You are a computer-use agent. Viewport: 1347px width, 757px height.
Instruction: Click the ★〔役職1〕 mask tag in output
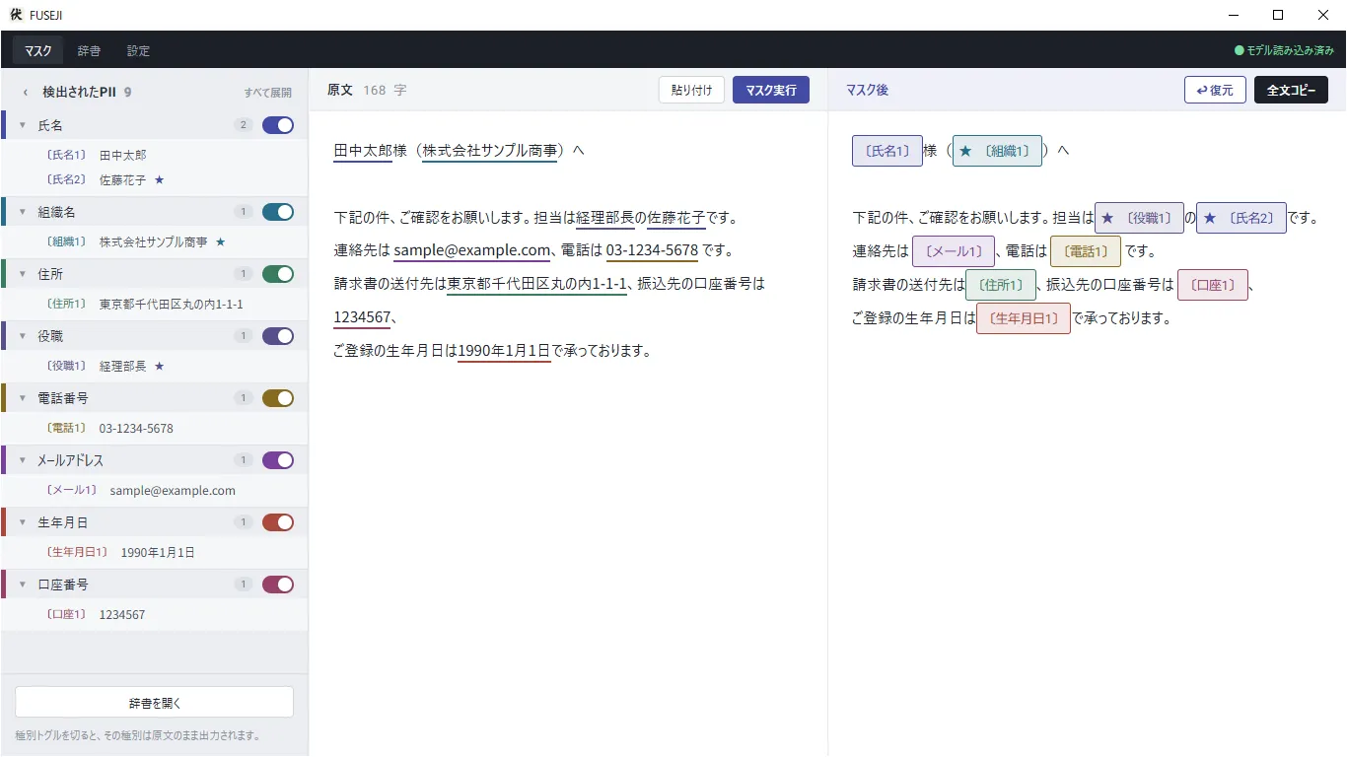(x=1139, y=218)
